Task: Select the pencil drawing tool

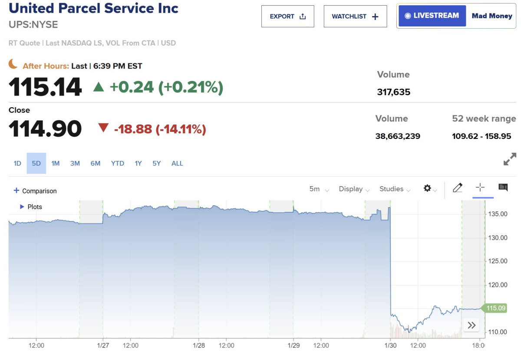Action: 458,188
